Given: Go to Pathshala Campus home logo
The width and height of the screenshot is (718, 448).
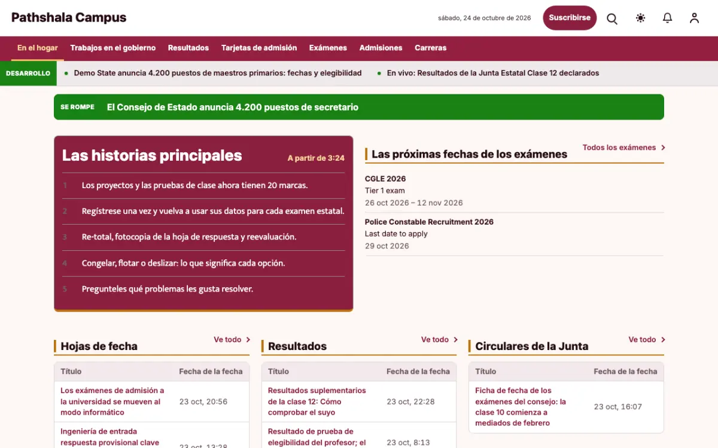Looking at the screenshot, I should pyautogui.click(x=69, y=18).
